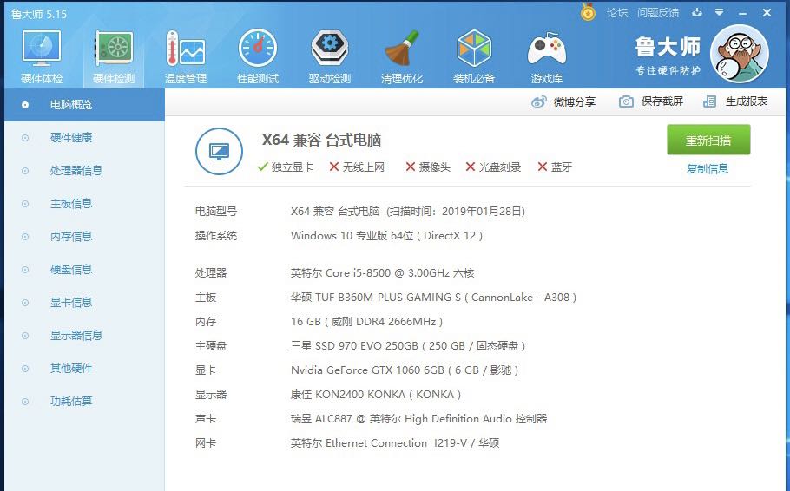Open 驱动检测 driver detection icon

(330, 56)
